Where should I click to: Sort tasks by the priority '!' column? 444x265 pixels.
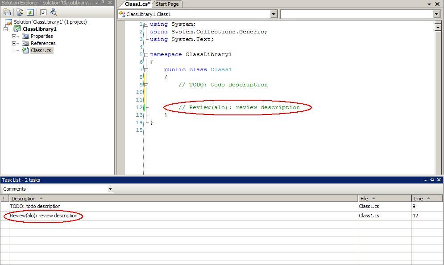4,198
